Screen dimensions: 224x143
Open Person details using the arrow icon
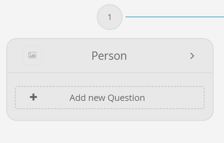(x=192, y=56)
